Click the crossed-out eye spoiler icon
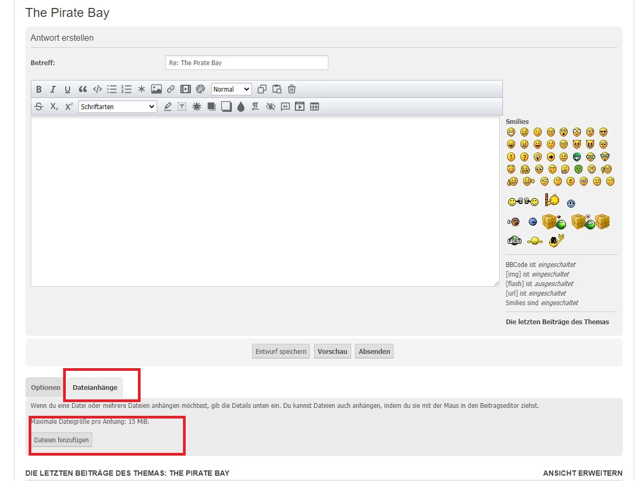The image size is (644, 481). point(271,106)
